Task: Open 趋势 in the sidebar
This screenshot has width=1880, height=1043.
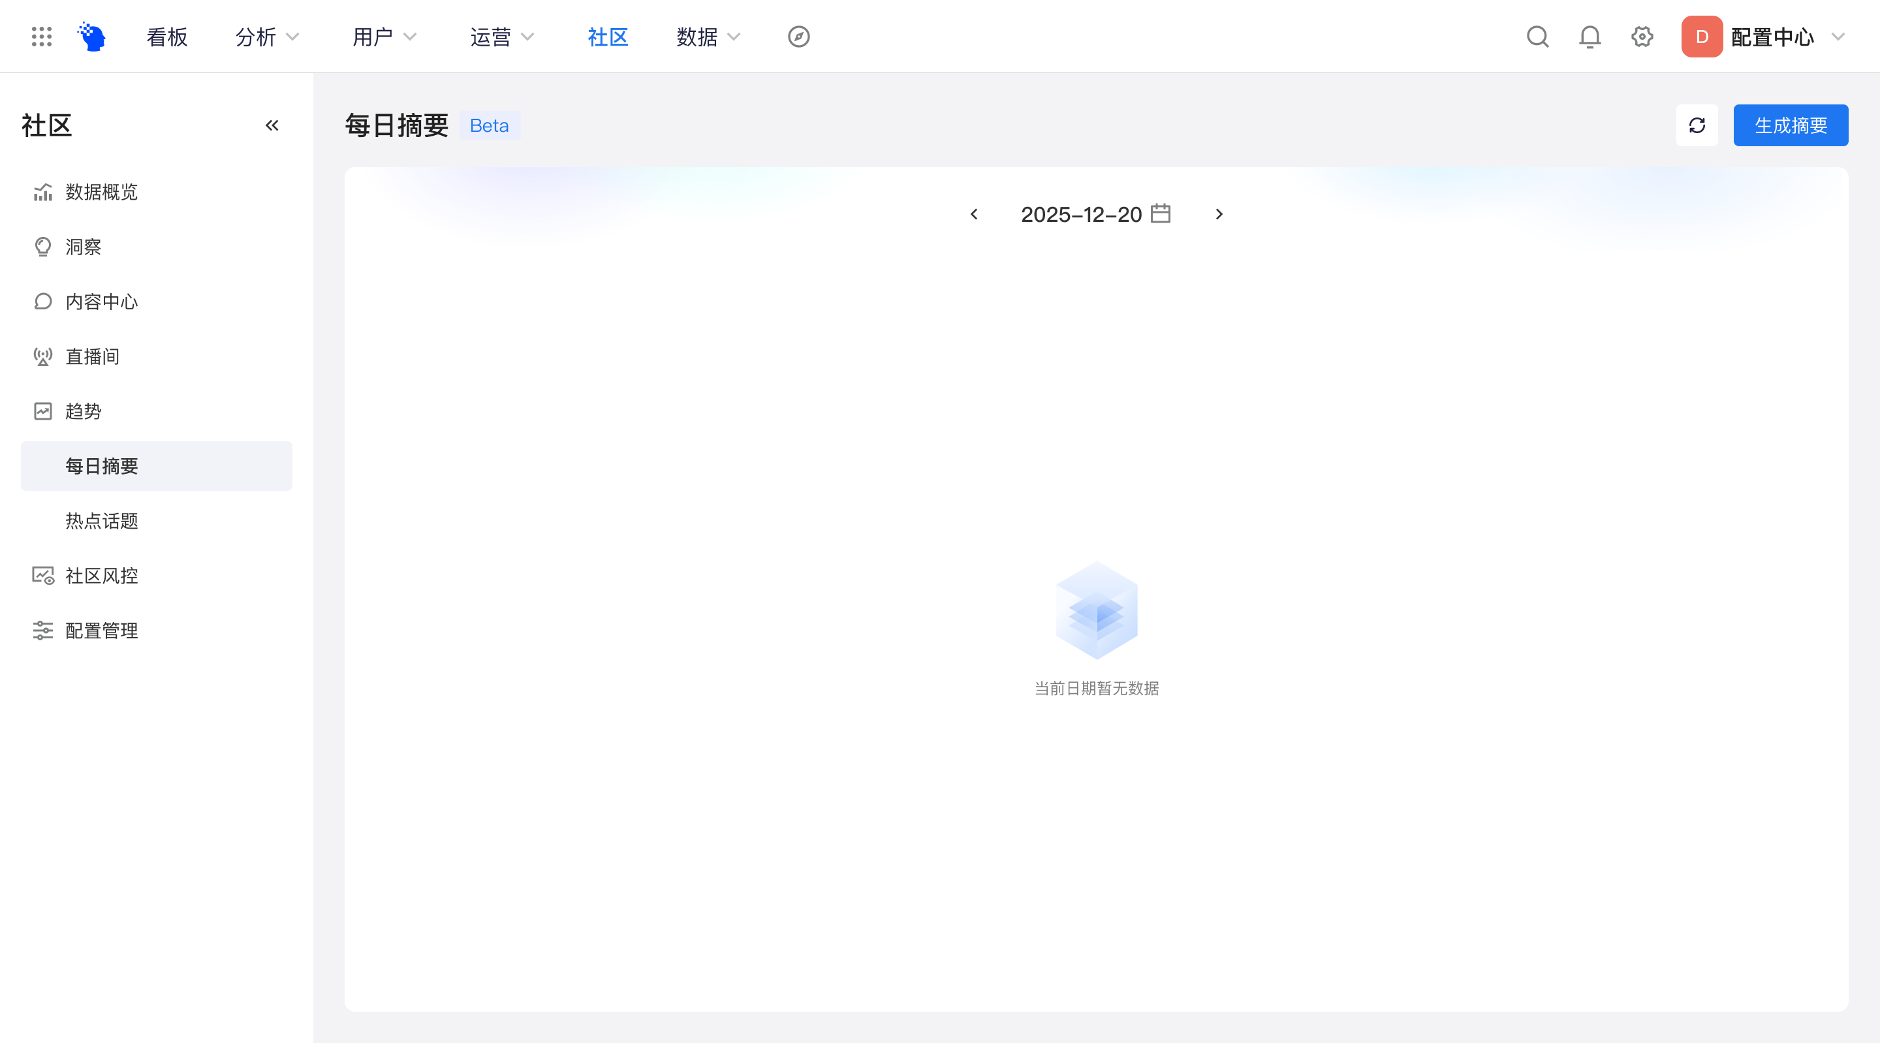Action: pos(156,411)
